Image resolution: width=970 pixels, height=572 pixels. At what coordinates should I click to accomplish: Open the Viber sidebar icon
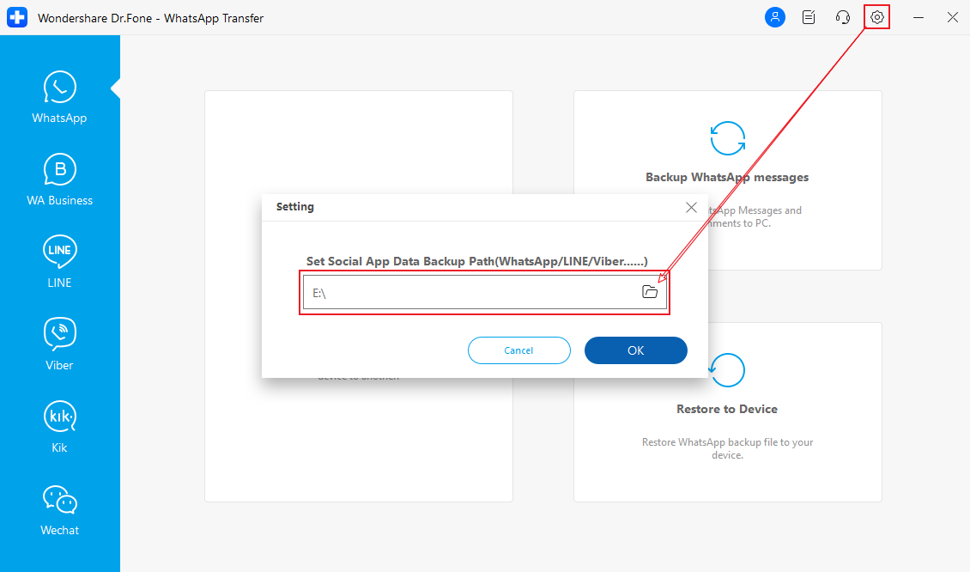59,334
